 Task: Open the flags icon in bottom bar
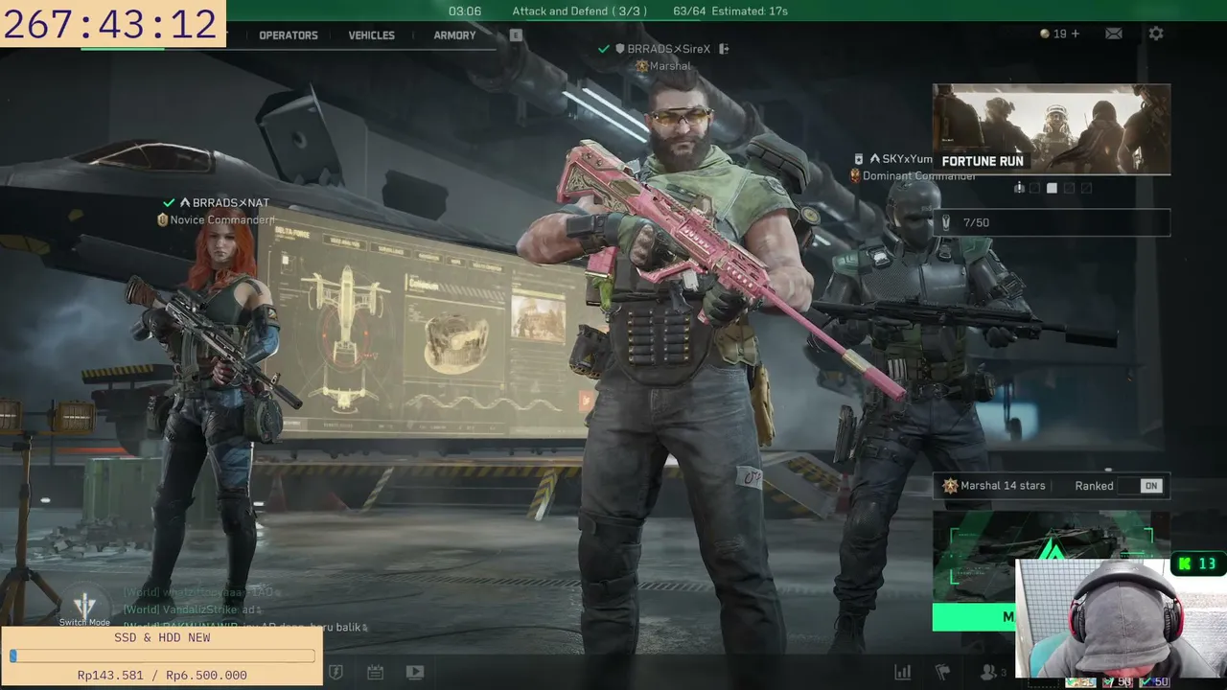(942, 672)
